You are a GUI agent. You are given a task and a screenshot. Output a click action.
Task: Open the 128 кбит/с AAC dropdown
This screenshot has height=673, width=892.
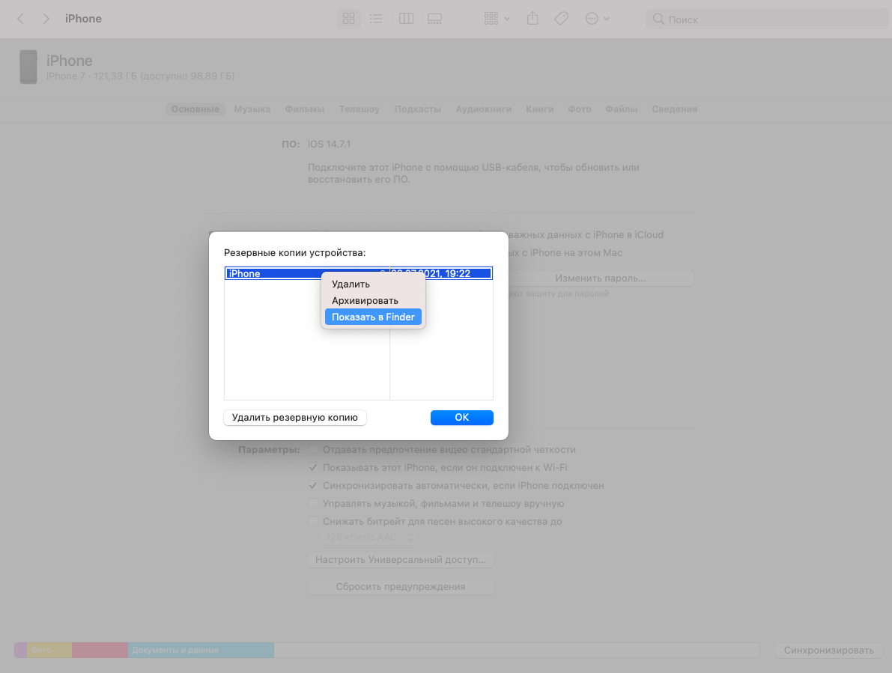(368, 538)
